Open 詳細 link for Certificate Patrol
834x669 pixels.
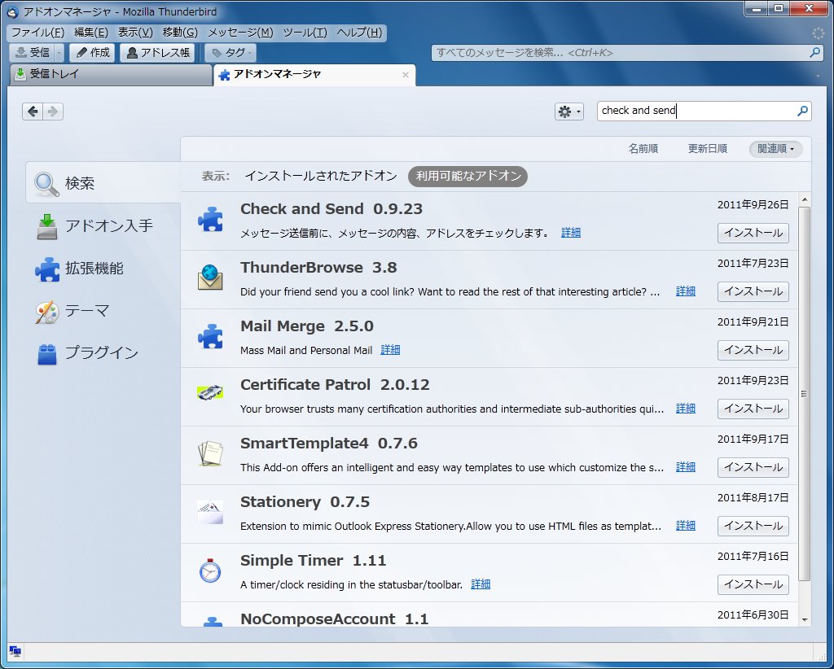pos(686,409)
